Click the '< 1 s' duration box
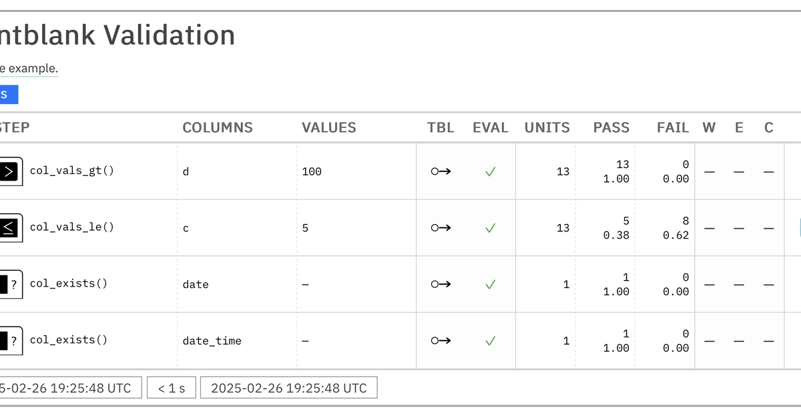 171,388
